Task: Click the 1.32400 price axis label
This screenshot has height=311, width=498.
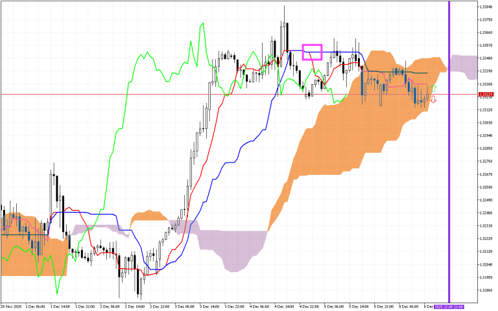Action: pos(486,213)
